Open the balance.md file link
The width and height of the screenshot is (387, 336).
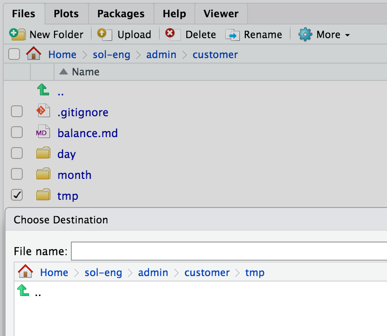pos(88,133)
